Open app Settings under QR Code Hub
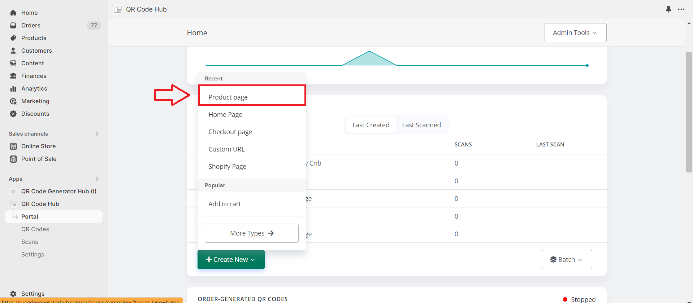Viewport: 693px width, 303px height. click(x=33, y=254)
